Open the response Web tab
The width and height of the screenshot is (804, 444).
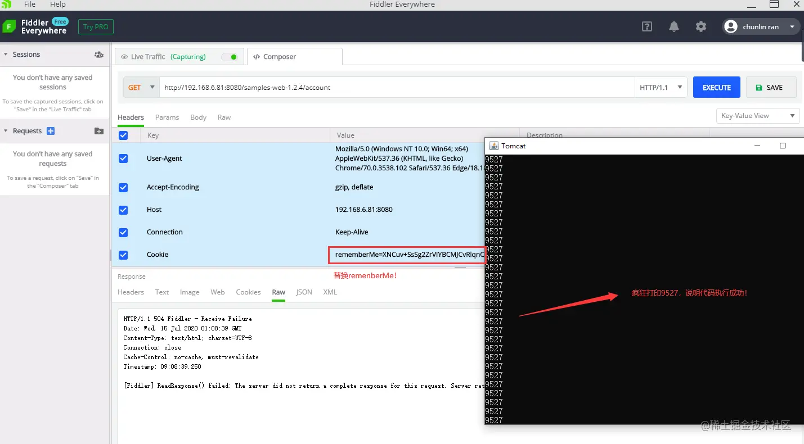click(218, 292)
